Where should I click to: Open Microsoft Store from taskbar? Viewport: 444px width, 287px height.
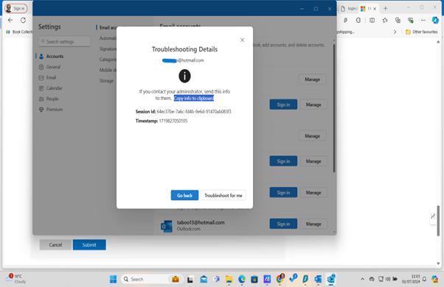254,279
